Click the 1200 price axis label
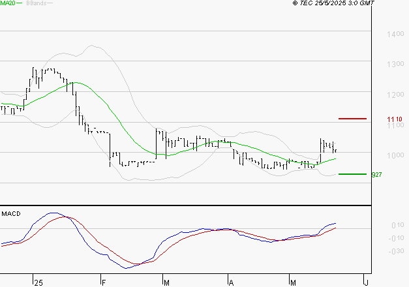409x287 pixels. pos(395,95)
